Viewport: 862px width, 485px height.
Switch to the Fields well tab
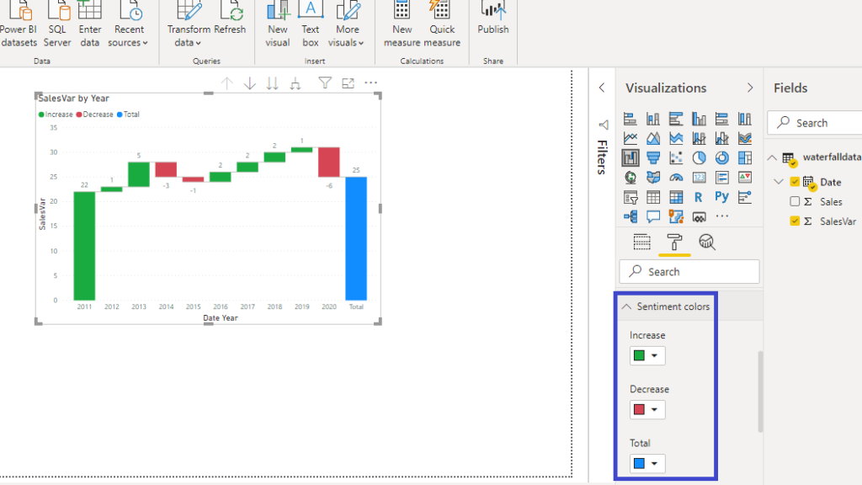[642, 242]
